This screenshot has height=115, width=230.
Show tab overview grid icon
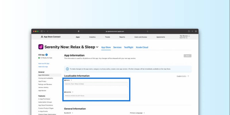196,31
